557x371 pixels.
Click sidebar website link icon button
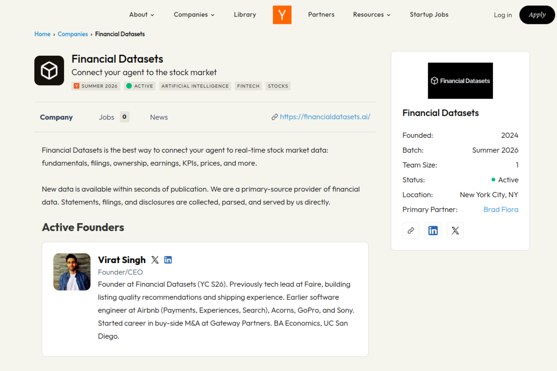(x=411, y=231)
